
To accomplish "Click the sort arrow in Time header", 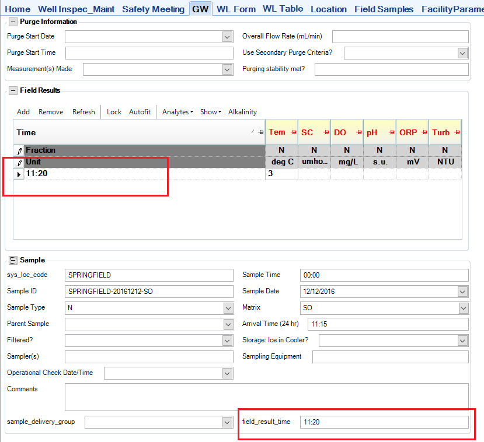I will click(x=253, y=132).
